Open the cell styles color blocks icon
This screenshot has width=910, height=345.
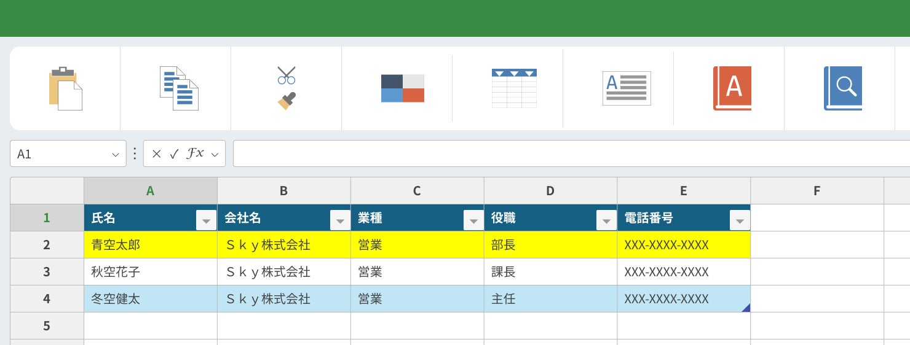tap(403, 88)
